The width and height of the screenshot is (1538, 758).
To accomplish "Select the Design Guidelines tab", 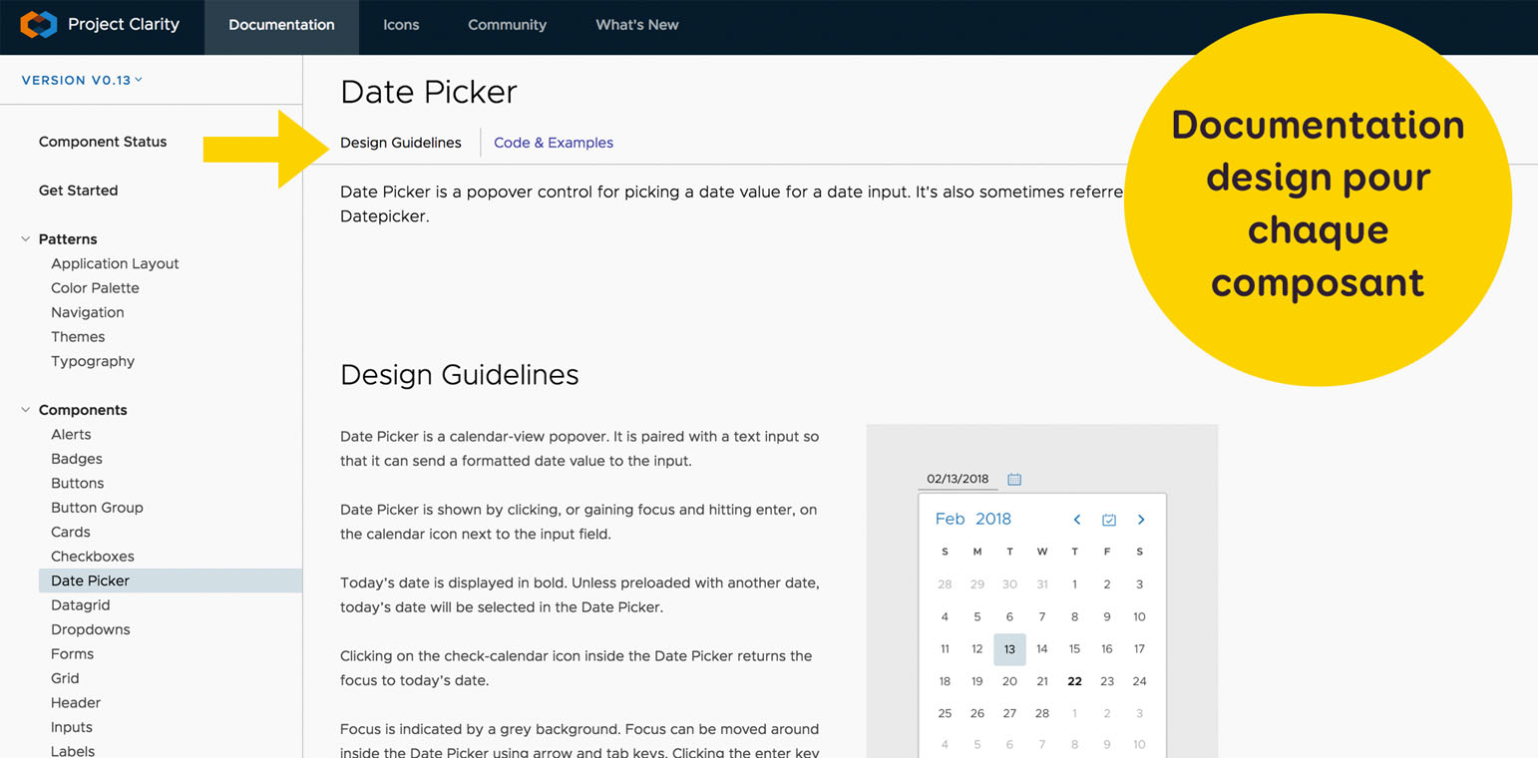I will [x=400, y=143].
